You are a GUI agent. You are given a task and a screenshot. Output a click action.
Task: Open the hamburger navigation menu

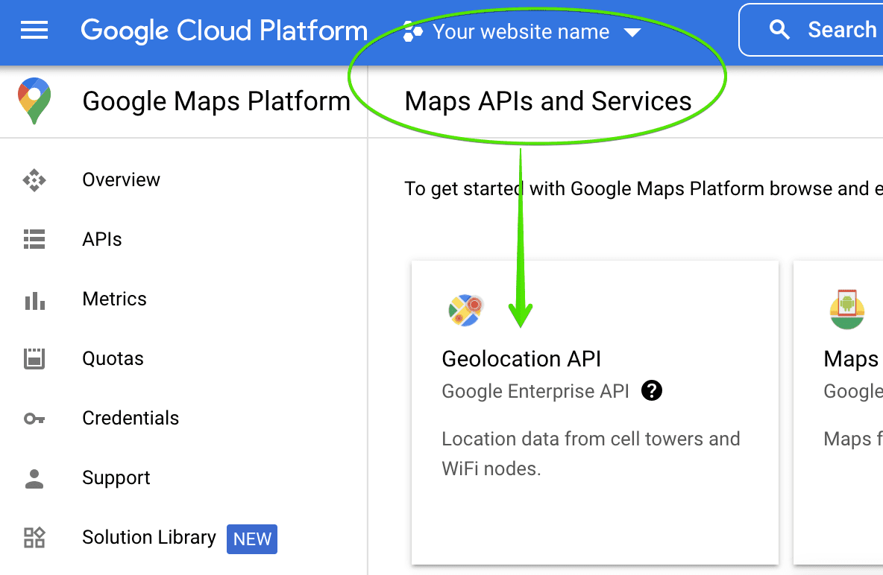tap(34, 31)
